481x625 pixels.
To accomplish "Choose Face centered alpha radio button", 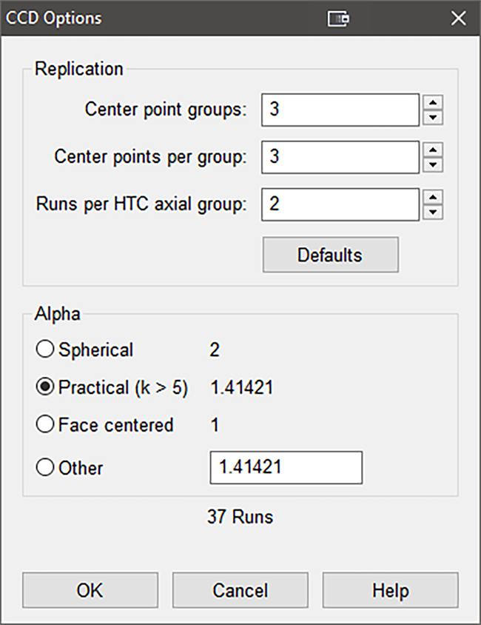I will click(x=46, y=425).
